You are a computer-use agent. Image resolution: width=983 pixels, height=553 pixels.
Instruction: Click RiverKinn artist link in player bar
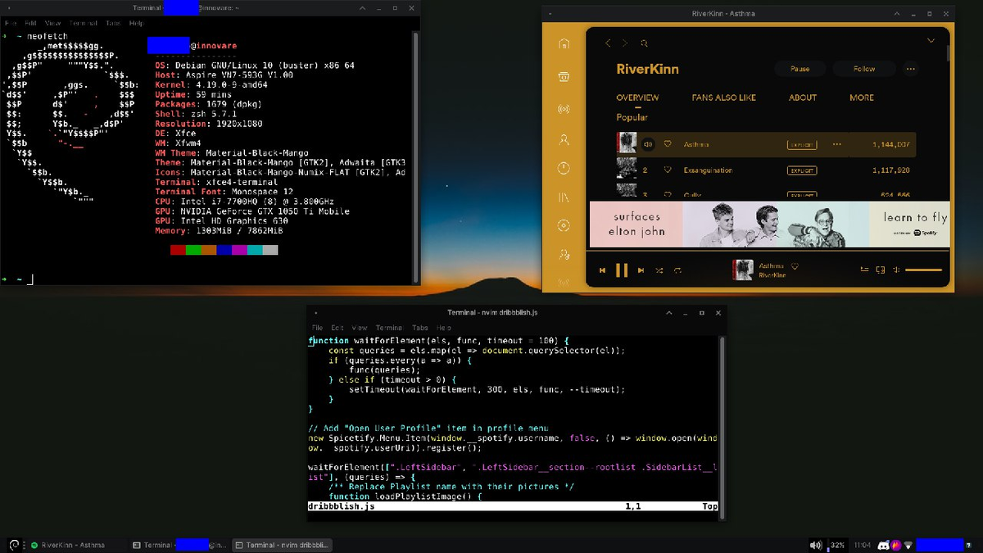(x=772, y=275)
